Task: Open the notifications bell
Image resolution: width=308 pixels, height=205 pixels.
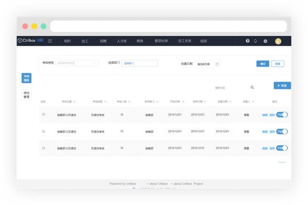Action: pos(256,41)
